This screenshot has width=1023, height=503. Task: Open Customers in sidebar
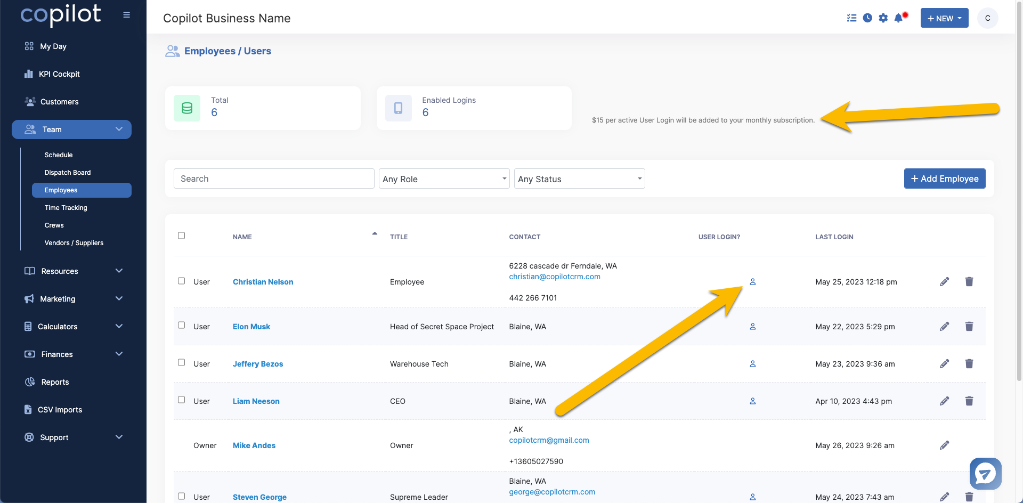coord(52,102)
